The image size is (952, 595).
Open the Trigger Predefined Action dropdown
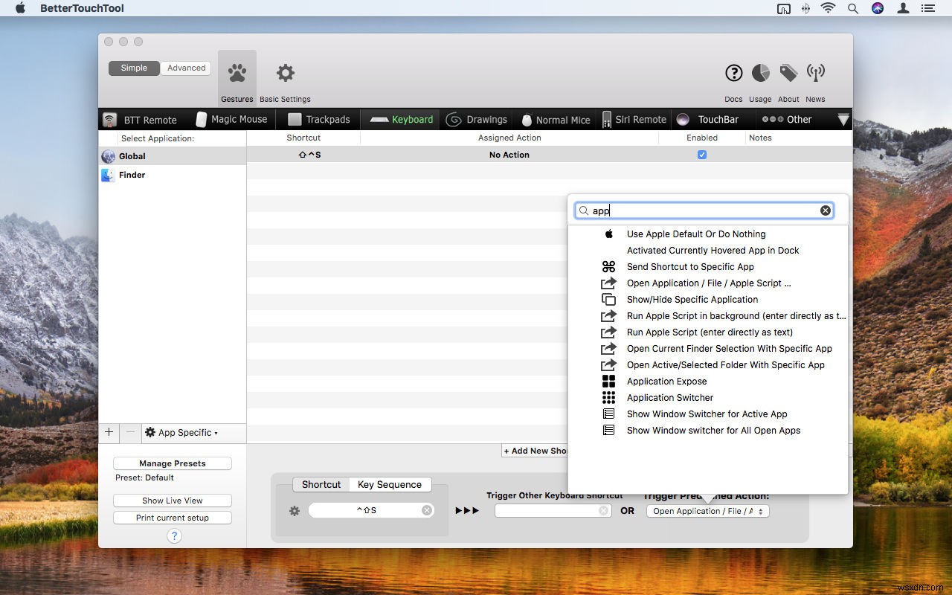pyautogui.click(x=707, y=511)
